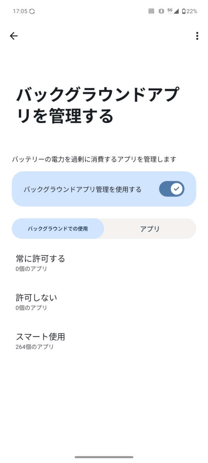The width and height of the screenshot is (208, 463).
Task: Tap the vibrate mode status icon
Action: point(161,11)
